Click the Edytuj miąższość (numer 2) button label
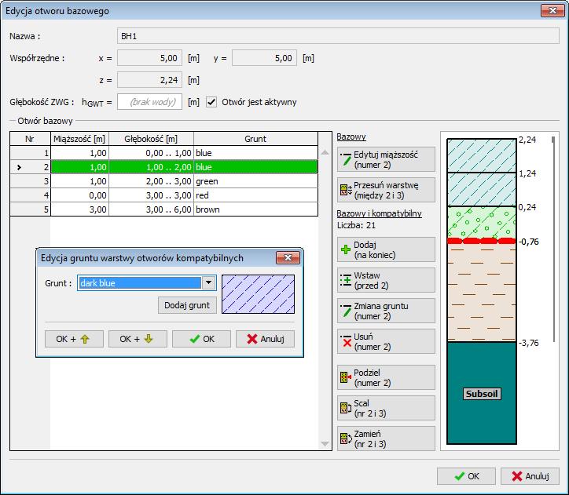The height and width of the screenshot is (495, 569). [386, 160]
